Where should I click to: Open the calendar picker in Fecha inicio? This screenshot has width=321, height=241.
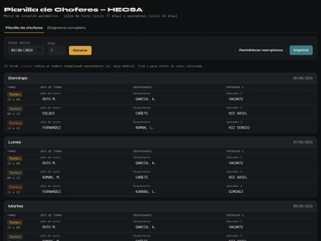(x=39, y=51)
